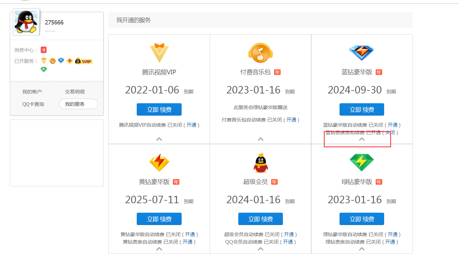The height and width of the screenshot is (256, 459).
Task: Enable 黄钻贵族自动续费 via 开通 link
Action: pos(188,242)
